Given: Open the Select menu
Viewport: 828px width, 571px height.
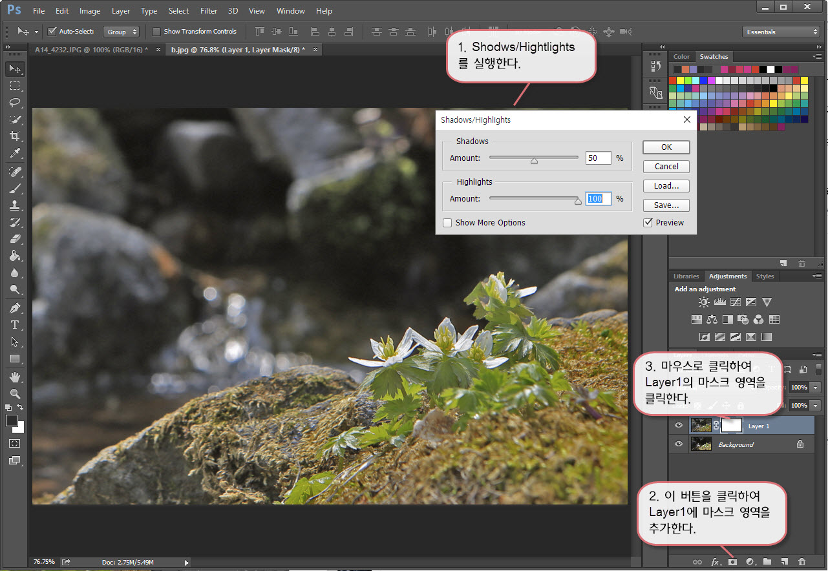Looking at the screenshot, I should [x=178, y=11].
